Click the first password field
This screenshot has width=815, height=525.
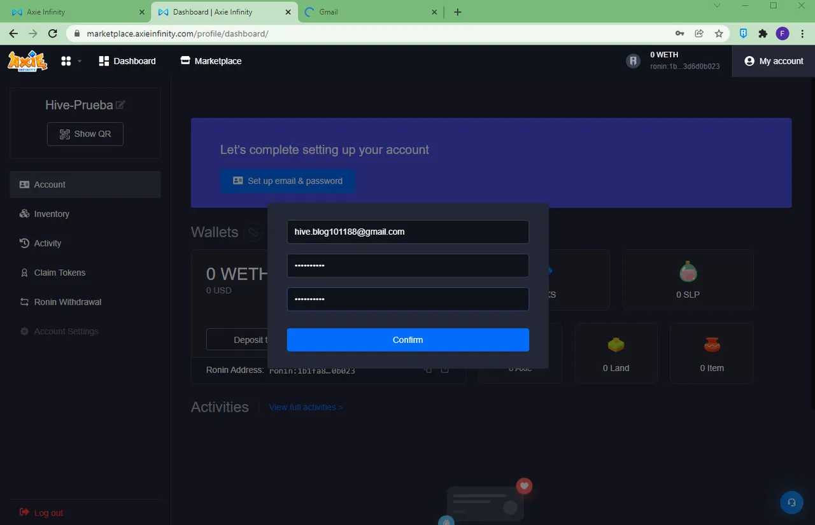pos(407,265)
